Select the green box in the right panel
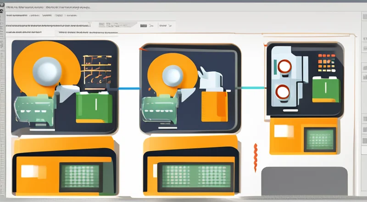The height and width of the screenshot is (202, 367). [325, 90]
